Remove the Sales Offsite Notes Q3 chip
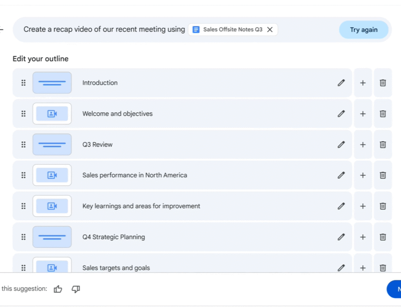Image resolution: width=401 pixels, height=307 pixels. pyautogui.click(x=270, y=30)
